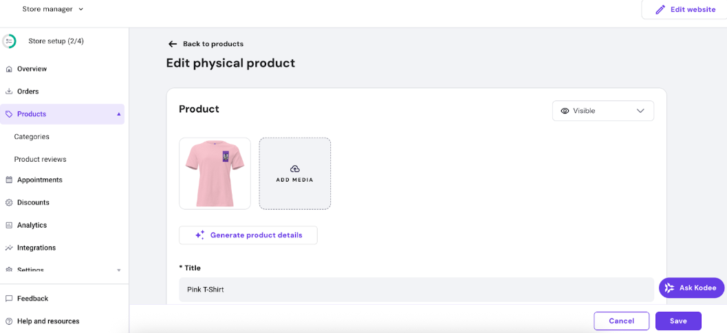Click Generate product details button
Image resolution: width=727 pixels, height=333 pixels.
pyautogui.click(x=248, y=235)
